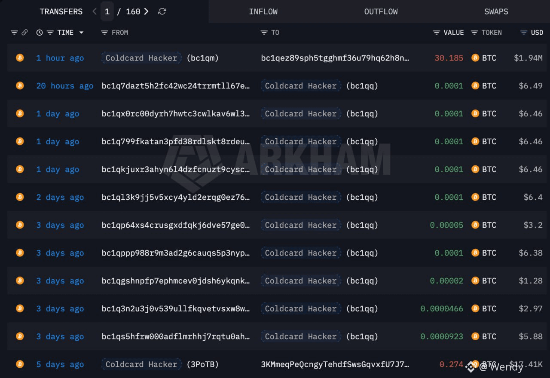Screen dimensions: 550x378
Task: Switch to the OUTFLOW tab
Action: pyautogui.click(x=381, y=12)
